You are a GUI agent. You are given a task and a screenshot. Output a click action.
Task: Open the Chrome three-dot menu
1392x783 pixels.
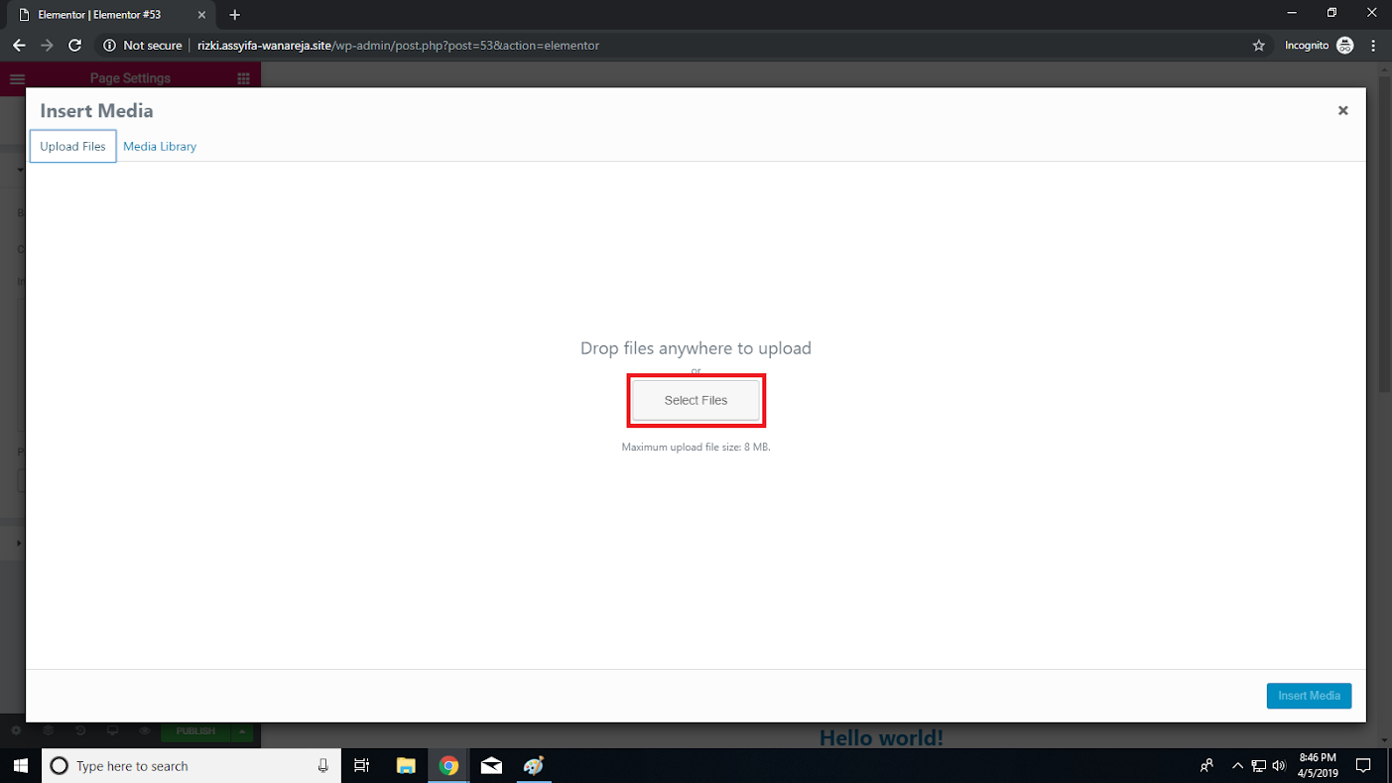[x=1374, y=46]
